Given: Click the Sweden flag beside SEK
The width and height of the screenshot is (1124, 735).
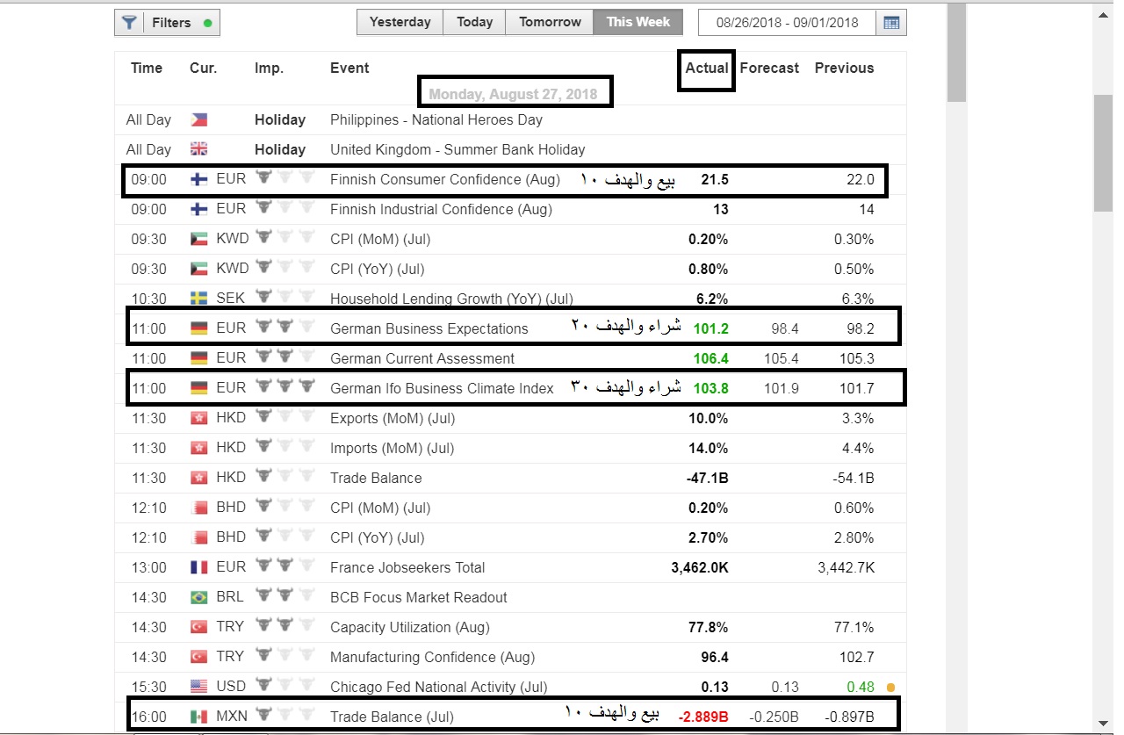Looking at the screenshot, I should (199, 299).
